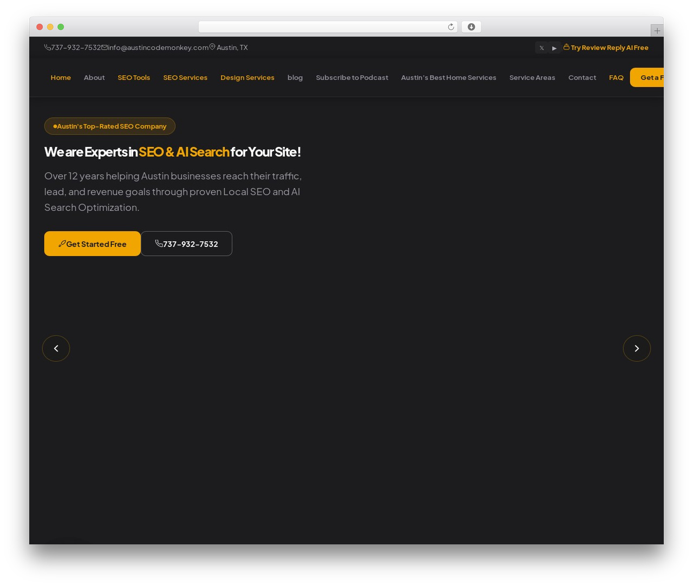Viewport: 693px width, 586px height.
Task: Click the X (Twitter) social icon
Action: pyautogui.click(x=541, y=48)
